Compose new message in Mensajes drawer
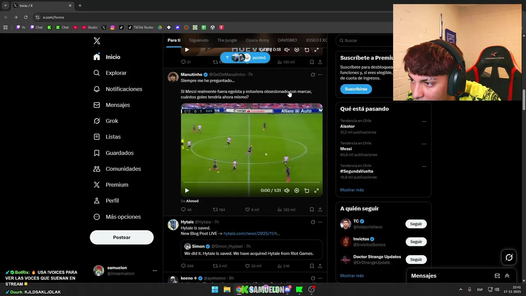 pyautogui.click(x=497, y=276)
